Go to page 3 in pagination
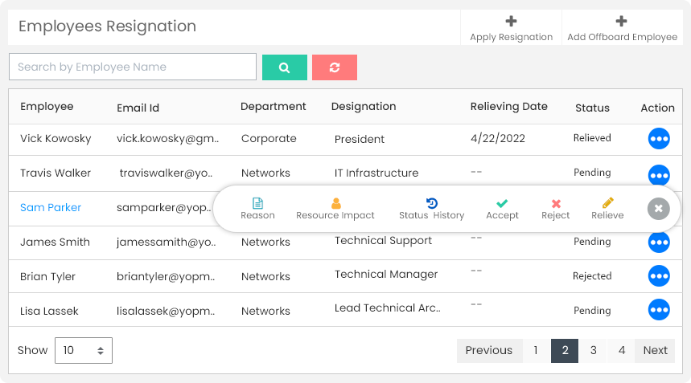Screen dimensions: 691x383 tap(593, 350)
